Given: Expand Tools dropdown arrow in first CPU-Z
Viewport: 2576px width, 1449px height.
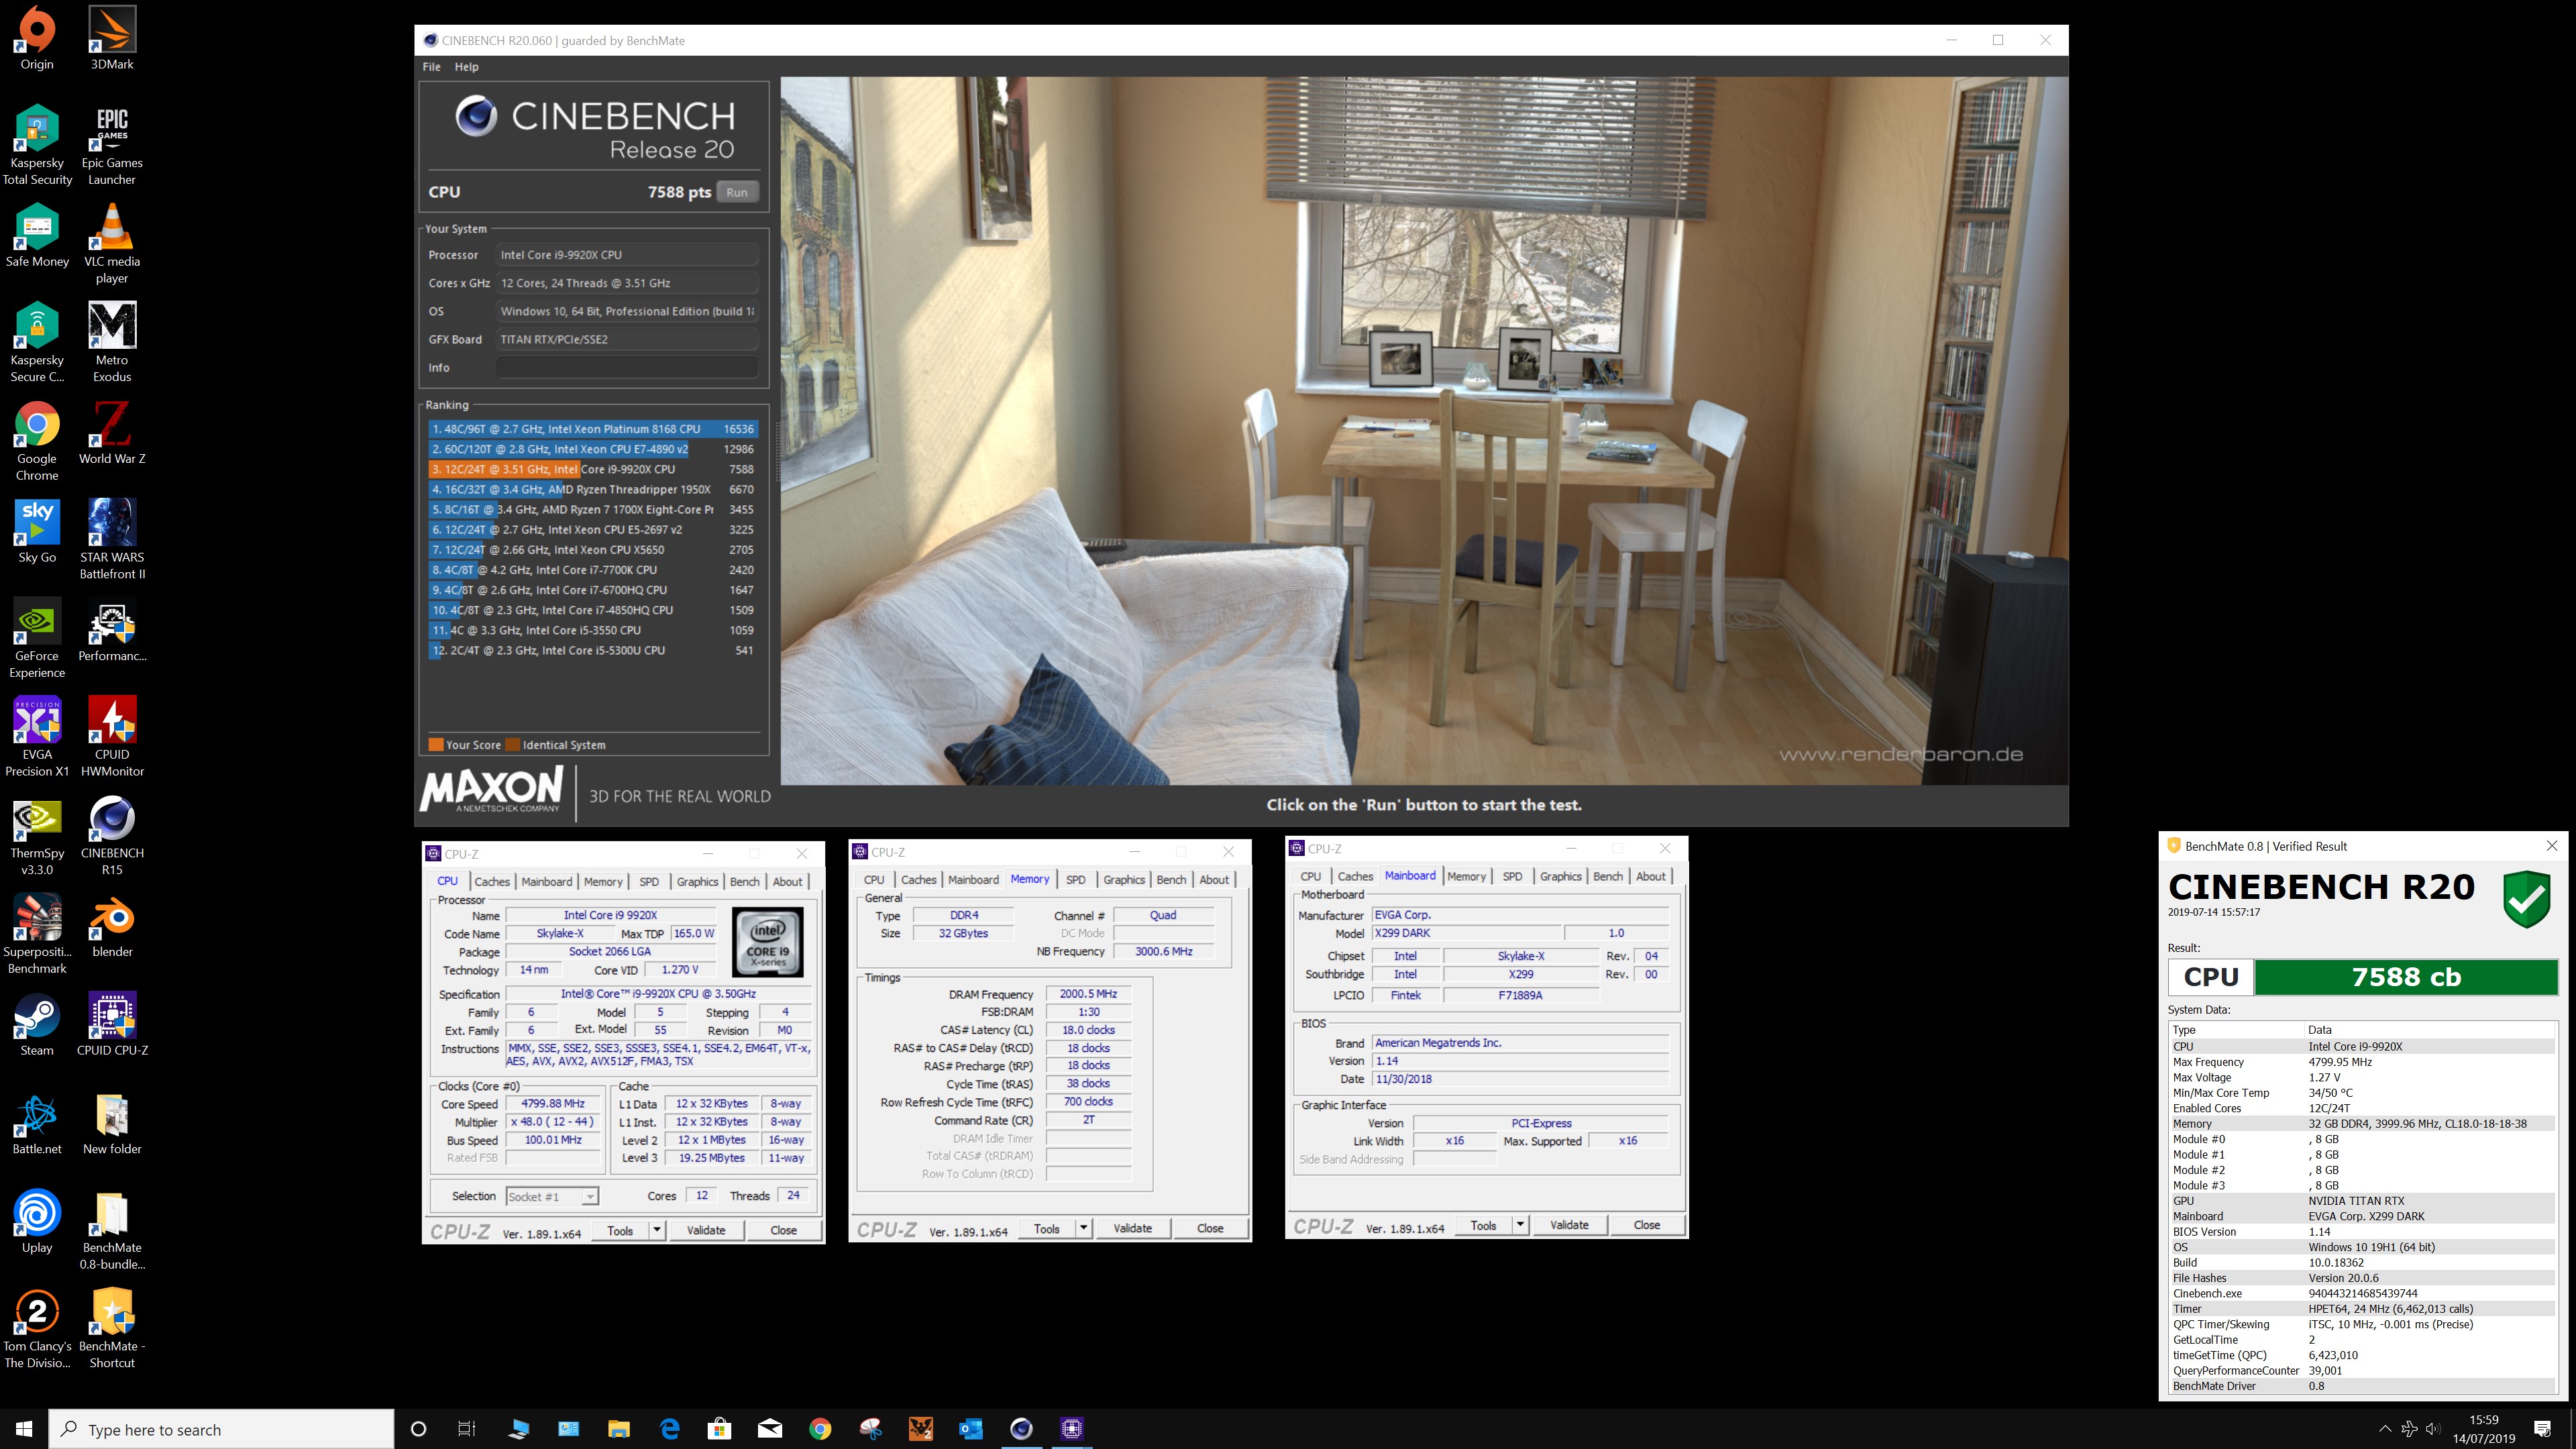Looking at the screenshot, I should [657, 1230].
